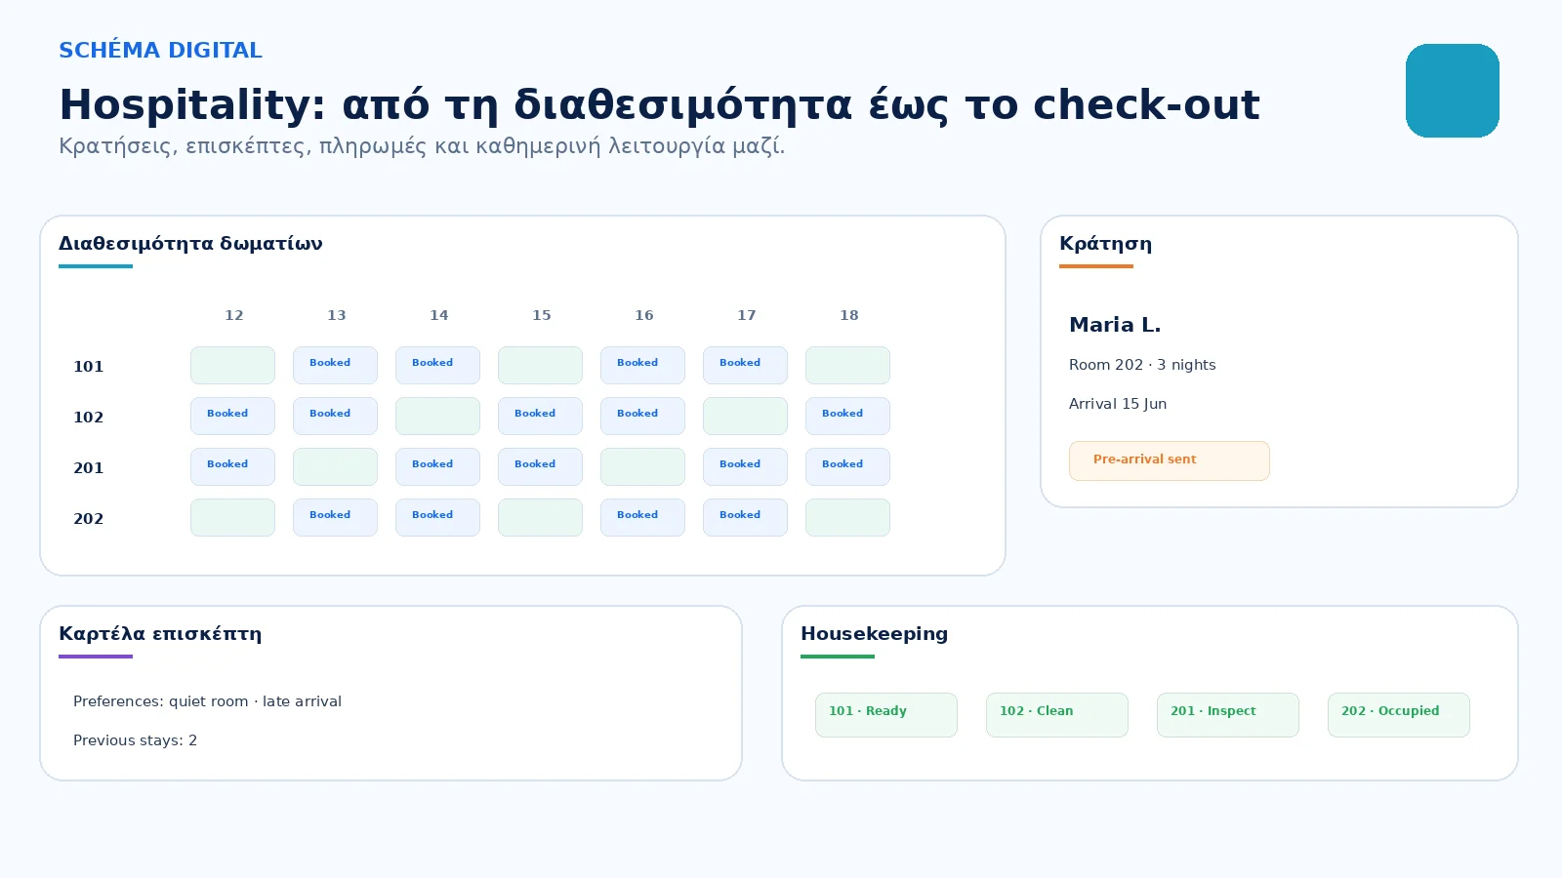Select the Booked cell for room 102 on day 18
Screen dimensions: 1562x878
[847, 417]
